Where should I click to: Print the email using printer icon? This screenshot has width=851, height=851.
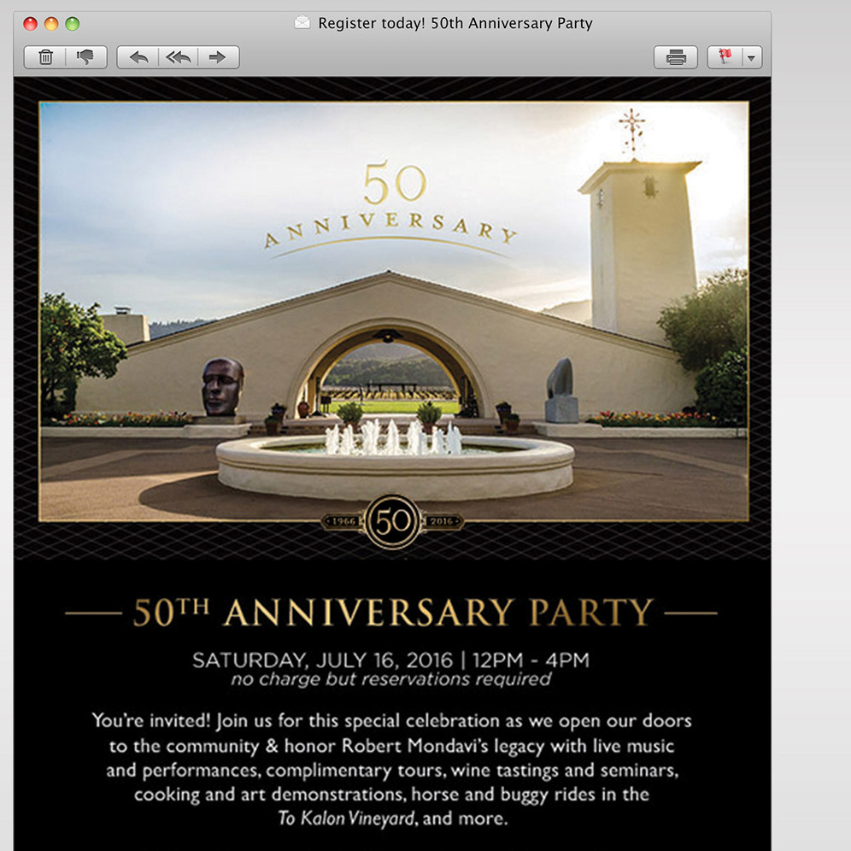click(x=676, y=57)
